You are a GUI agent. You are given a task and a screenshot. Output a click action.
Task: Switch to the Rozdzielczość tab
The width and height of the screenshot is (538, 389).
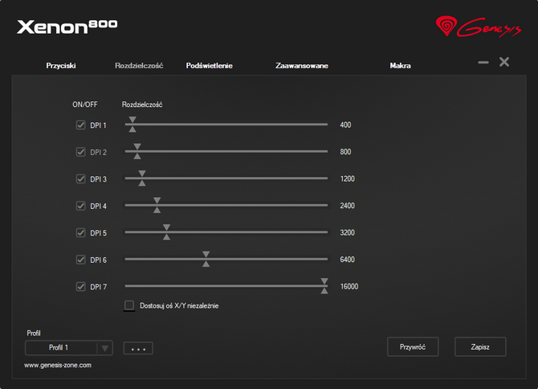(x=139, y=66)
